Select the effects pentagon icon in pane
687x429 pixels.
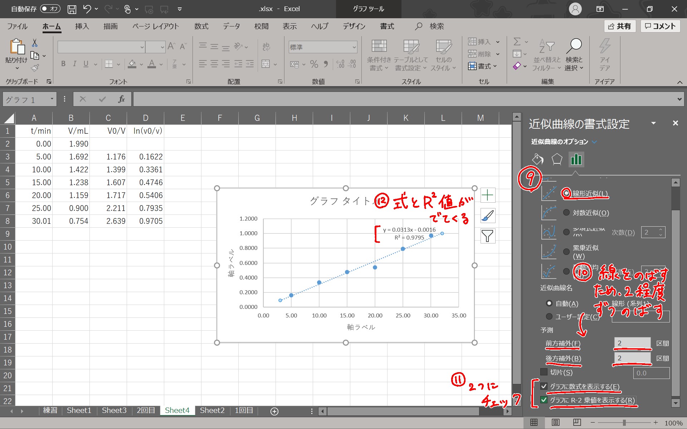(557, 159)
